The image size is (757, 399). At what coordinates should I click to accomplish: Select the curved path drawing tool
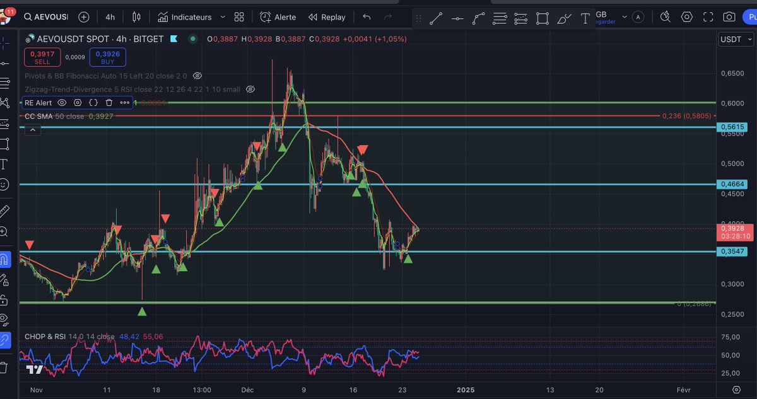tap(478, 19)
